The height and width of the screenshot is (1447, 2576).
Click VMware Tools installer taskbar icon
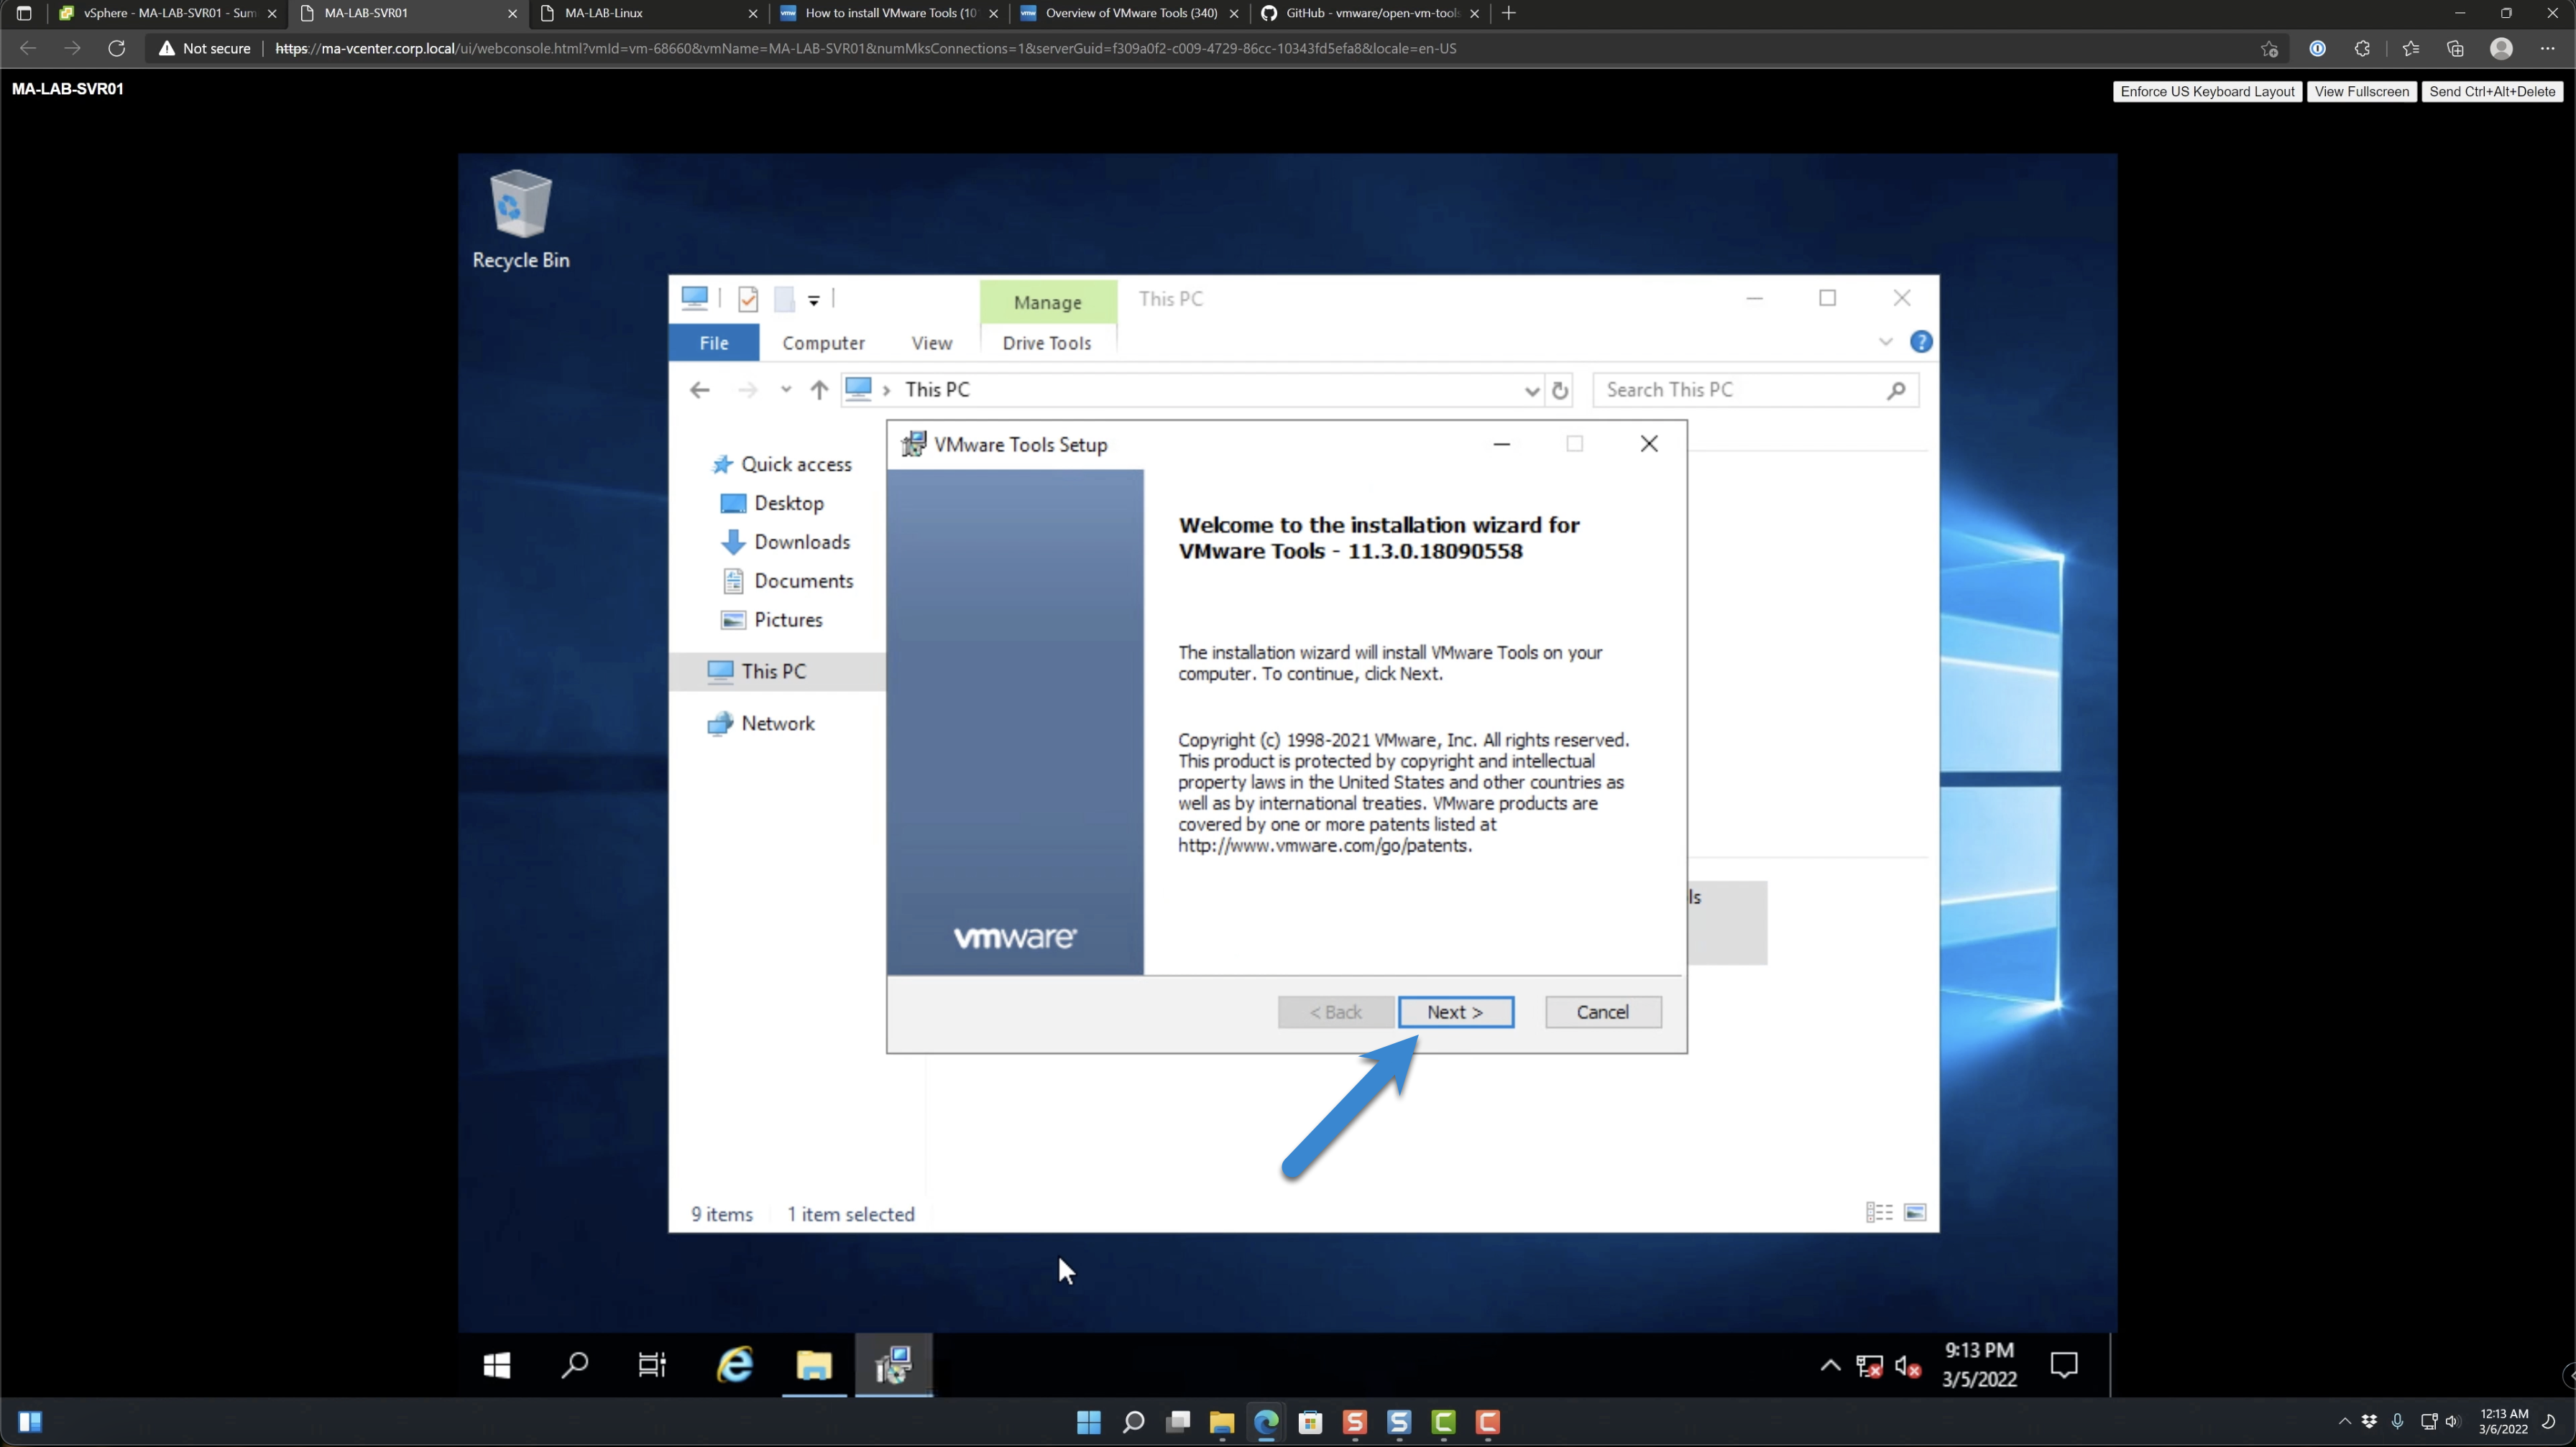[893, 1365]
